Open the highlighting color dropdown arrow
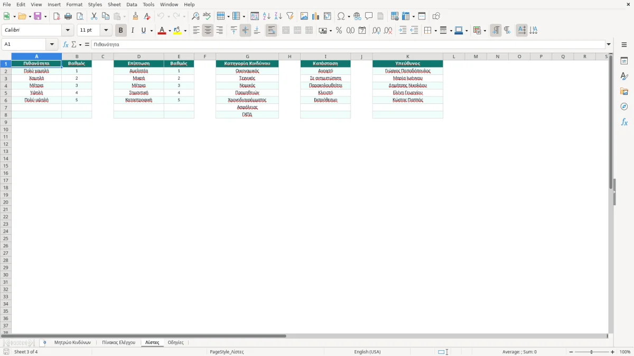Viewport: 634px width, 356px height. 185,31
